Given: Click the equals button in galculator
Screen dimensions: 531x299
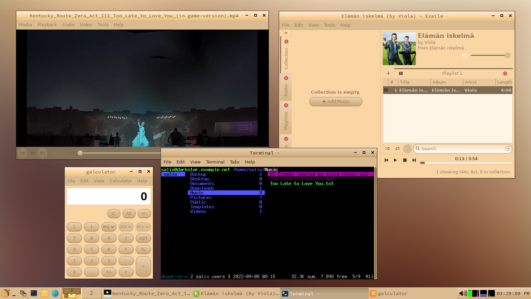Looking at the screenshot, I should (143, 266).
